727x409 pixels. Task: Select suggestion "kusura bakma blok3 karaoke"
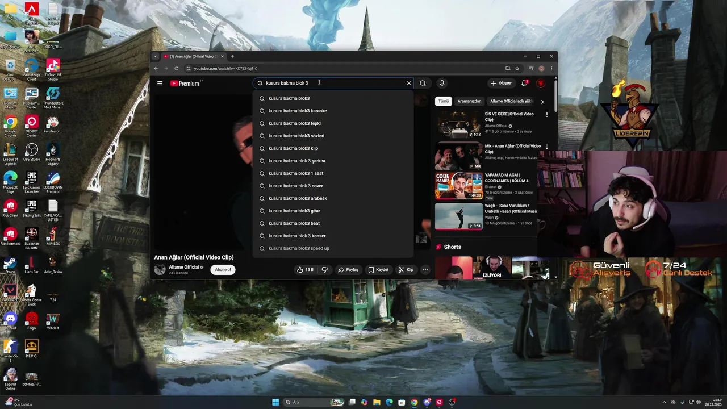point(333,111)
